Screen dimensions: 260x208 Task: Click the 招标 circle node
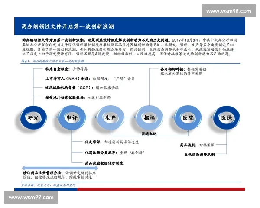click(x=149, y=118)
